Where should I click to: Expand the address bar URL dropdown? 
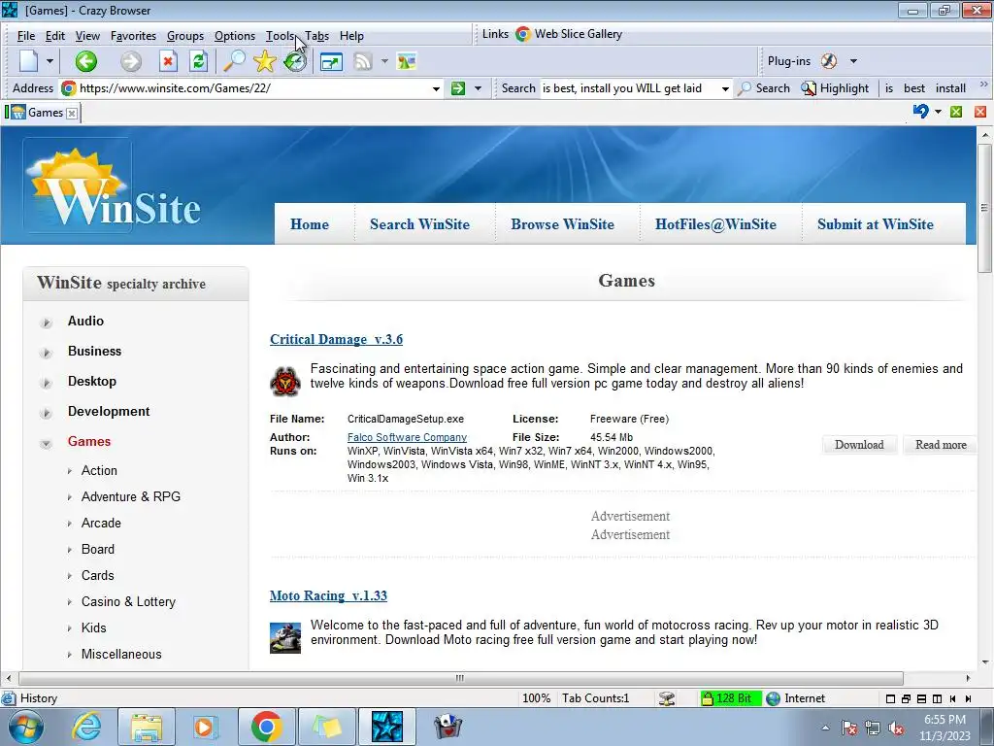[436, 88]
